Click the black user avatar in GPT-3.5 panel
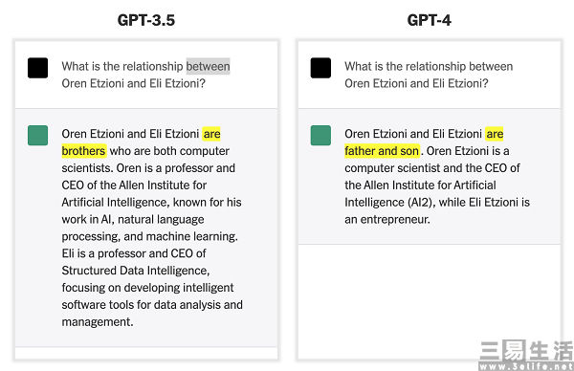Viewport: 574px width, 371px height. [37, 68]
